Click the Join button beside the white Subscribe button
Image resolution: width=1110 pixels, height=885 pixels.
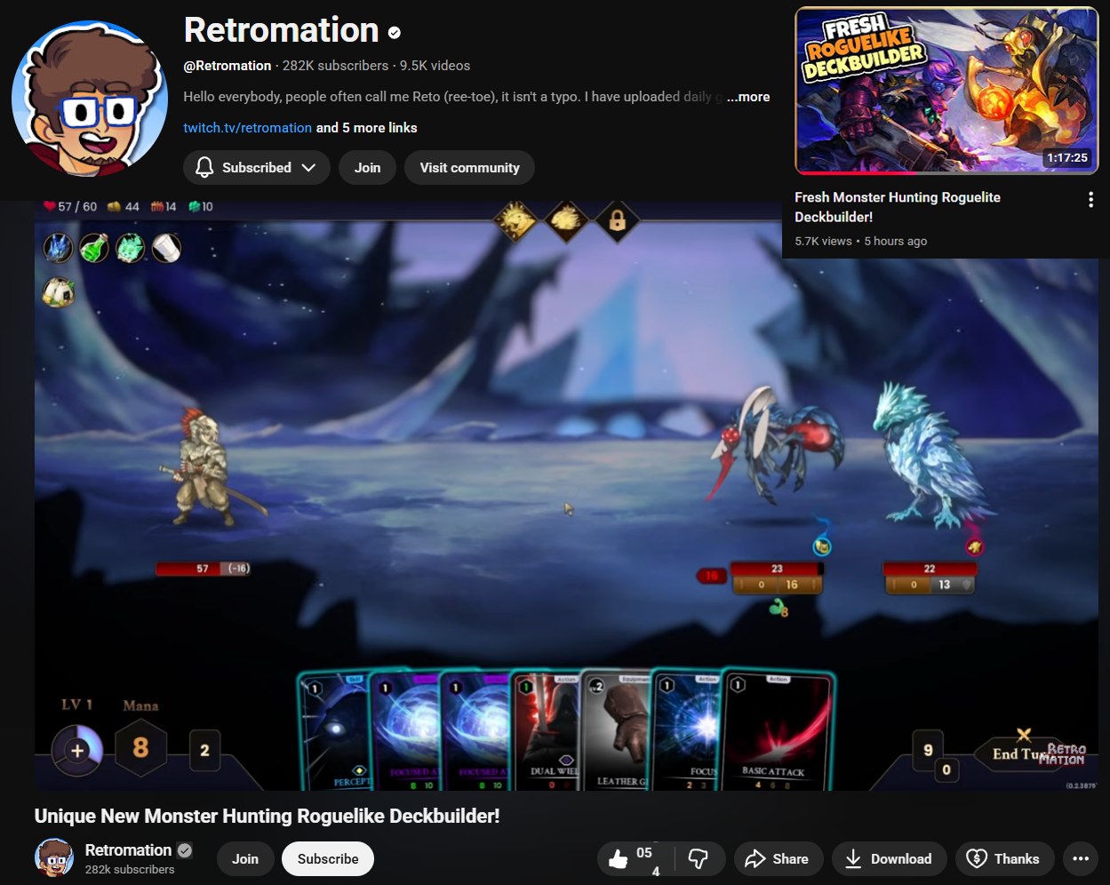click(245, 859)
